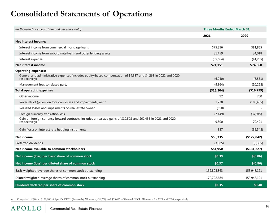Screen dimensions: 280x216
Task: Select the 2021 Net income value $58,335
Action: click(x=217, y=137)
